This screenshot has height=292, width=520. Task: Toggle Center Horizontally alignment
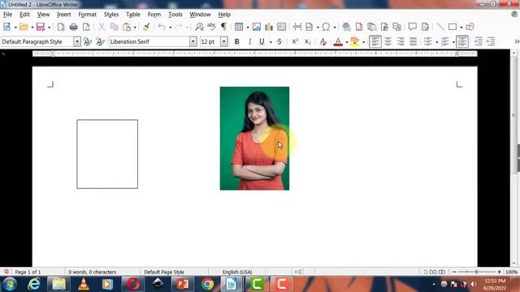click(388, 41)
